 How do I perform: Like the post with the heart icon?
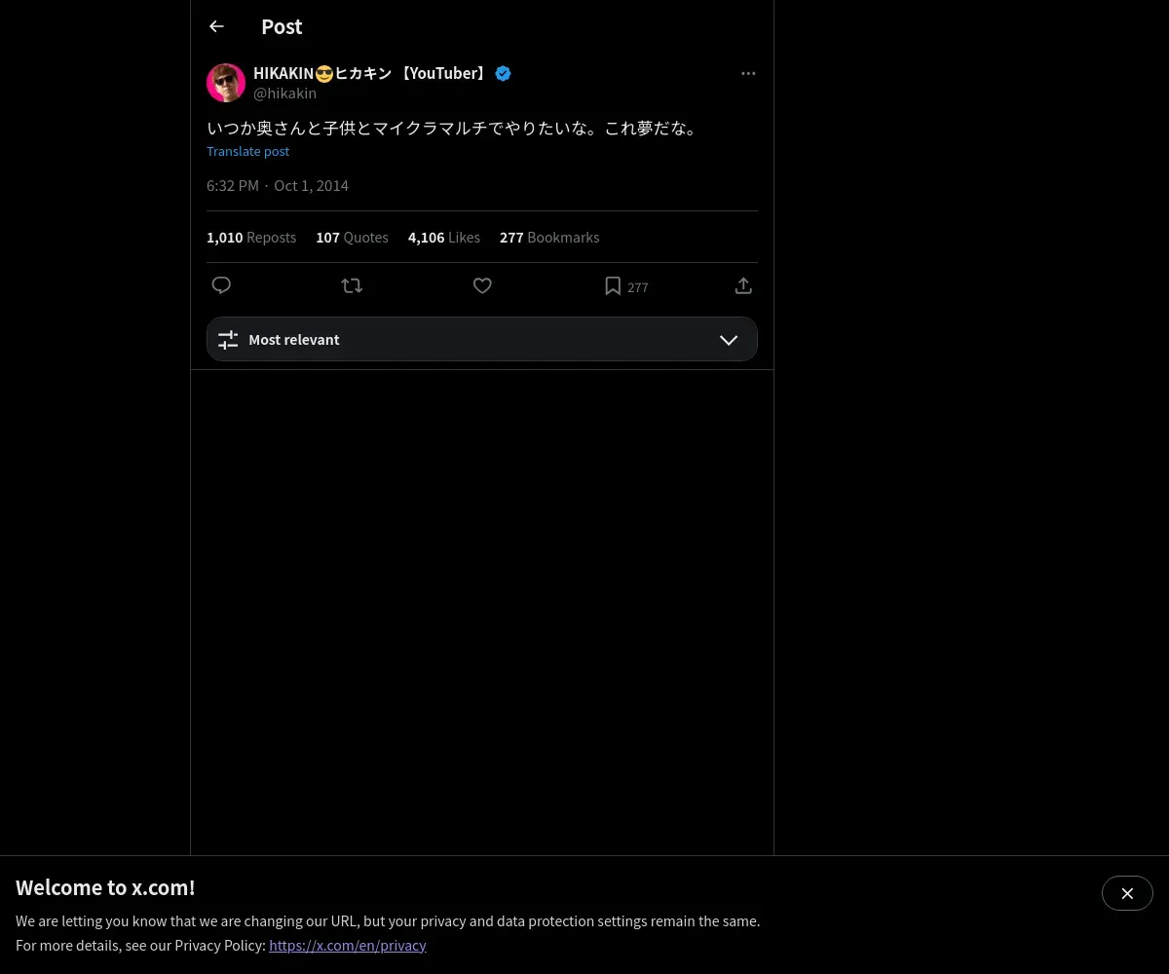[x=482, y=285]
